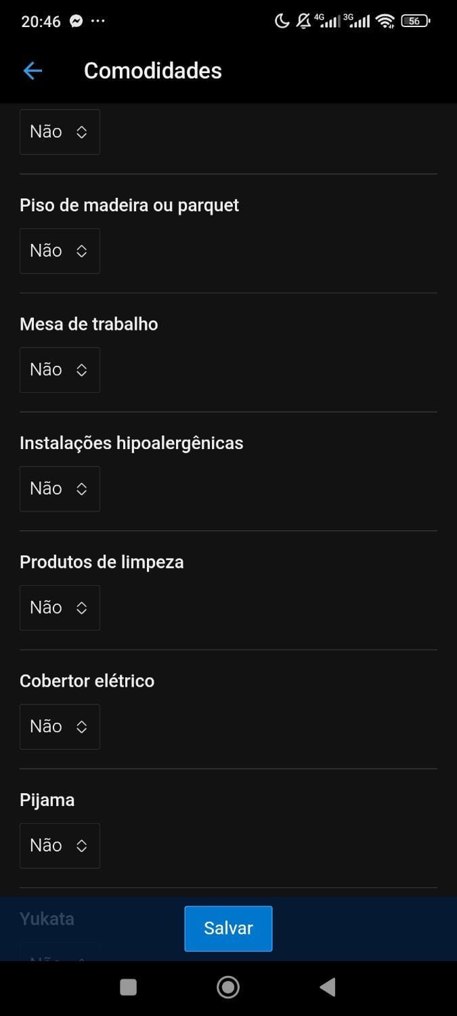Screen dimensions: 457x1016
Task: Tap the muted bell status icon
Action: [303, 21]
